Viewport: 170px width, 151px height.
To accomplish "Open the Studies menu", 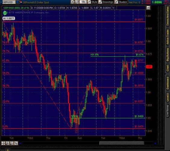I will tap(121, 2).
